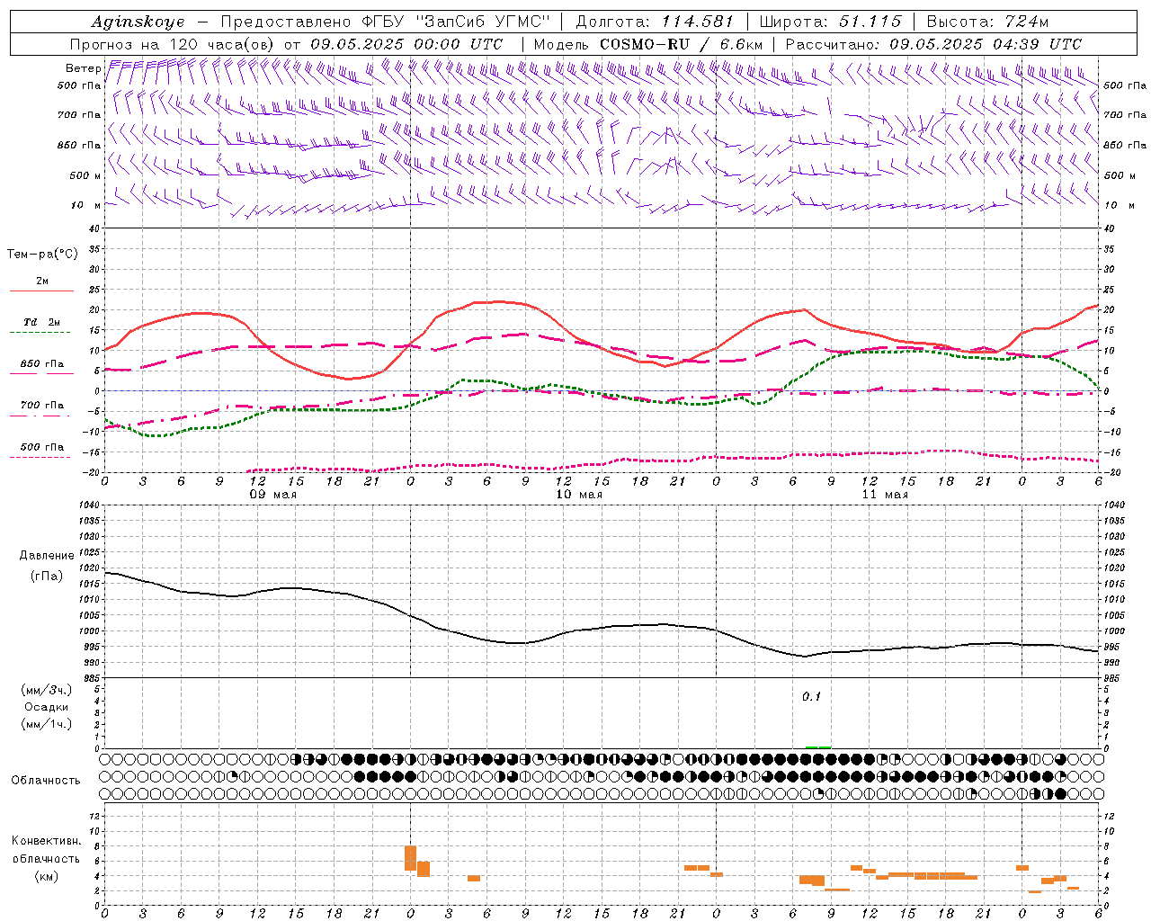Click the line sample under 2м legend
The width and height of the screenshot is (1151, 921).
pyautogui.click(x=41, y=291)
